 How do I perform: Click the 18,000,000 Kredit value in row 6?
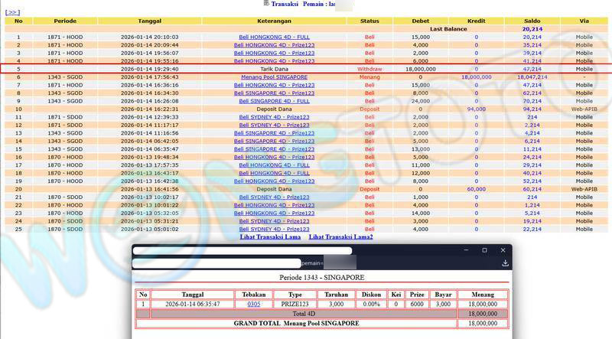[476, 77]
